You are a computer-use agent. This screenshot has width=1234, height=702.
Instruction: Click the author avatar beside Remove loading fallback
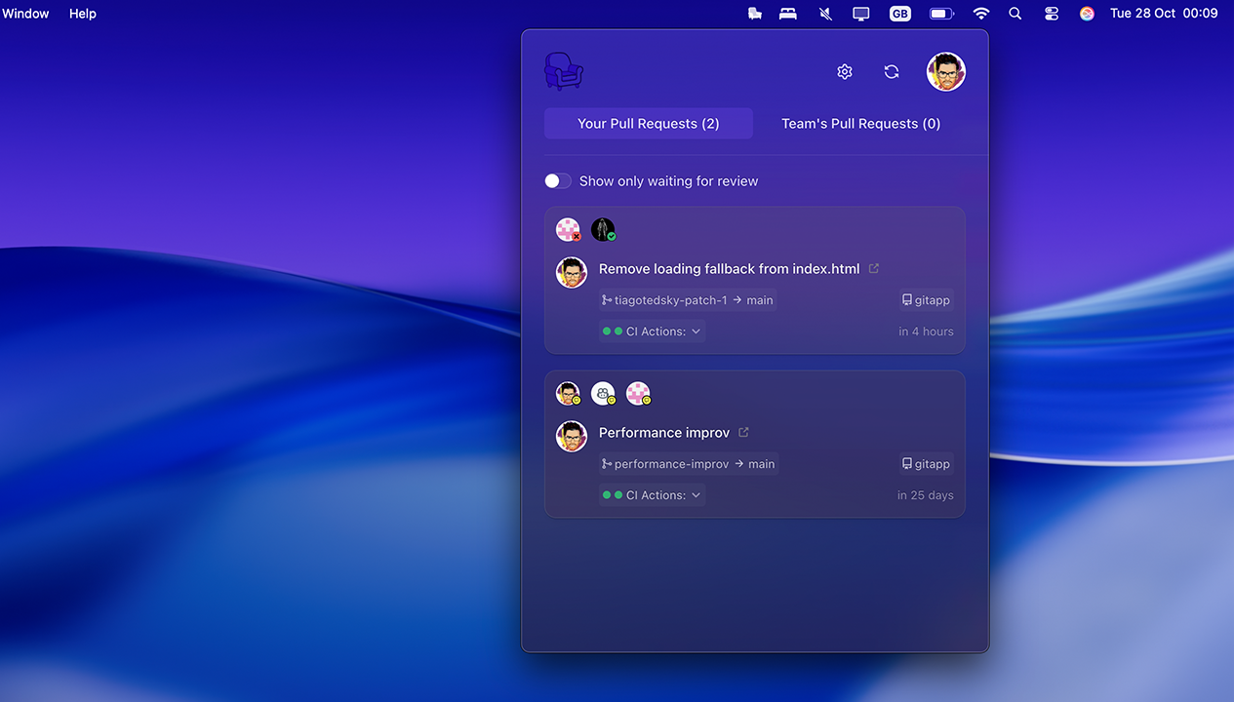572,273
